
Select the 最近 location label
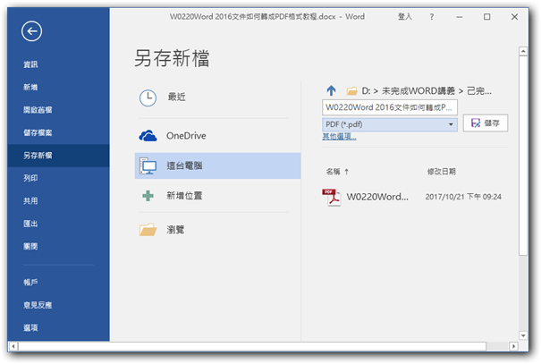(176, 97)
